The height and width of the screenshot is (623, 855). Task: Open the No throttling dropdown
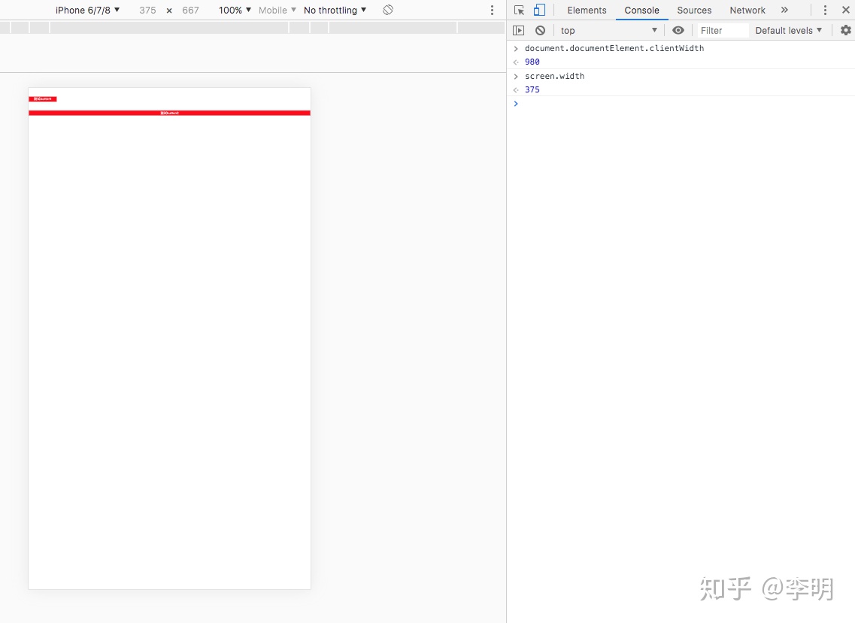pos(335,11)
